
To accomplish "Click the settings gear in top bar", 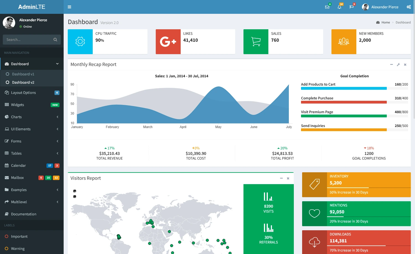I will click(x=409, y=7).
